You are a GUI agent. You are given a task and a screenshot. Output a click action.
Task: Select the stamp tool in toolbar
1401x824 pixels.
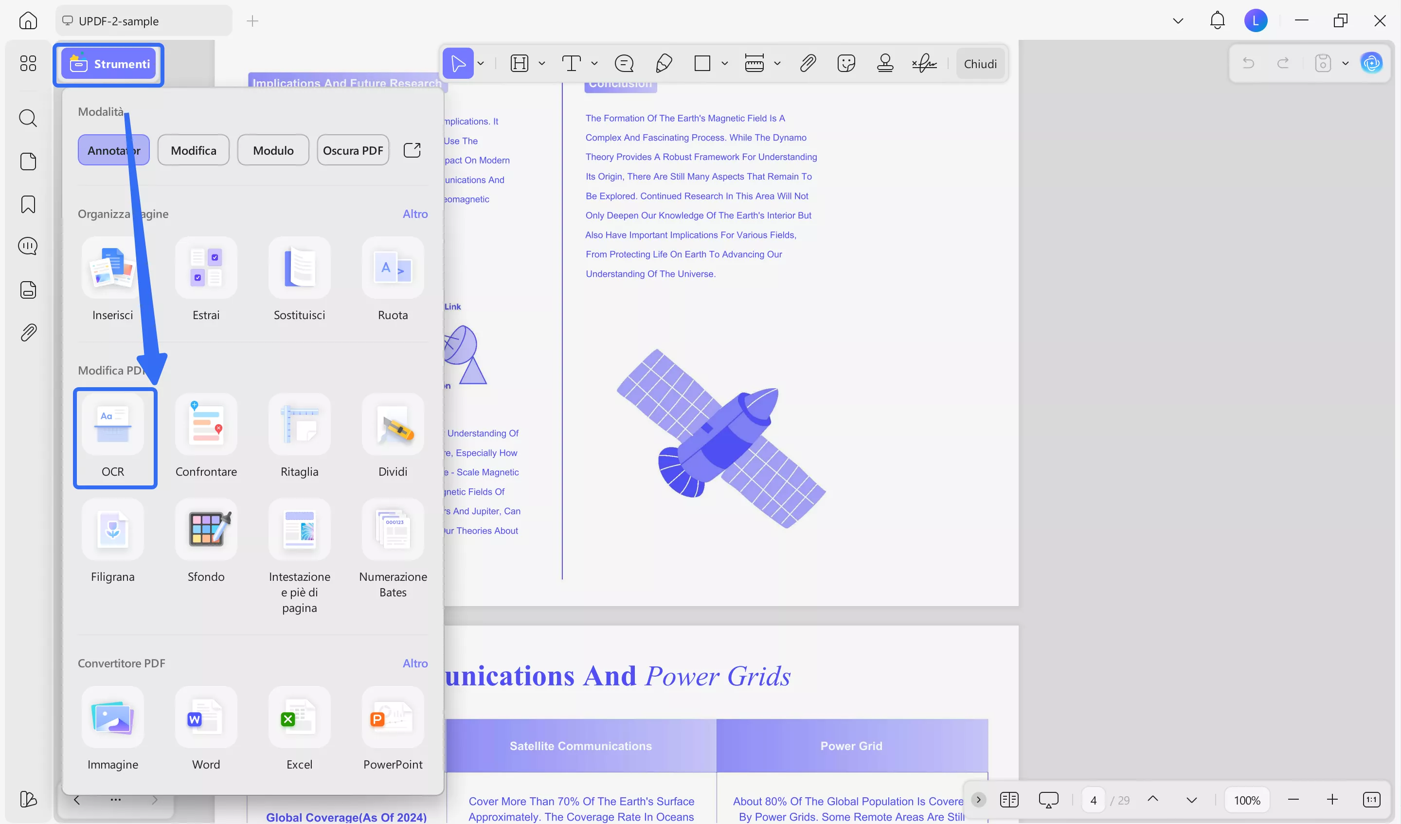[x=884, y=63]
